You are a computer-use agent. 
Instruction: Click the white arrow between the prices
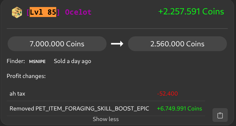(117, 44)
